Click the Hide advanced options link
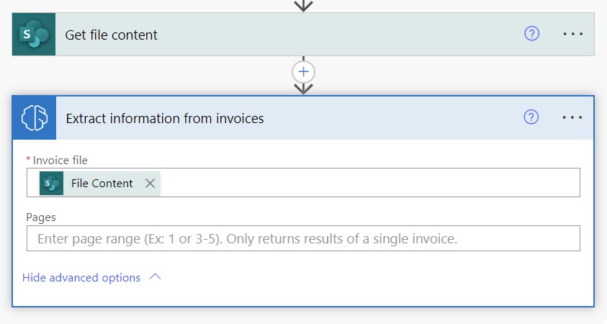This screenshot has width=607, height=324. [81, 277]
